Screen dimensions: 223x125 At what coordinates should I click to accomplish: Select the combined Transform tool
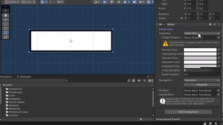point(6,37)
